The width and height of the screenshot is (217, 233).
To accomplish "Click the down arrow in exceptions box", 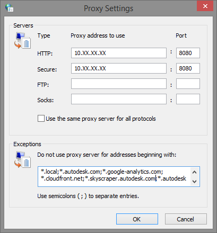I will (195, 181).
